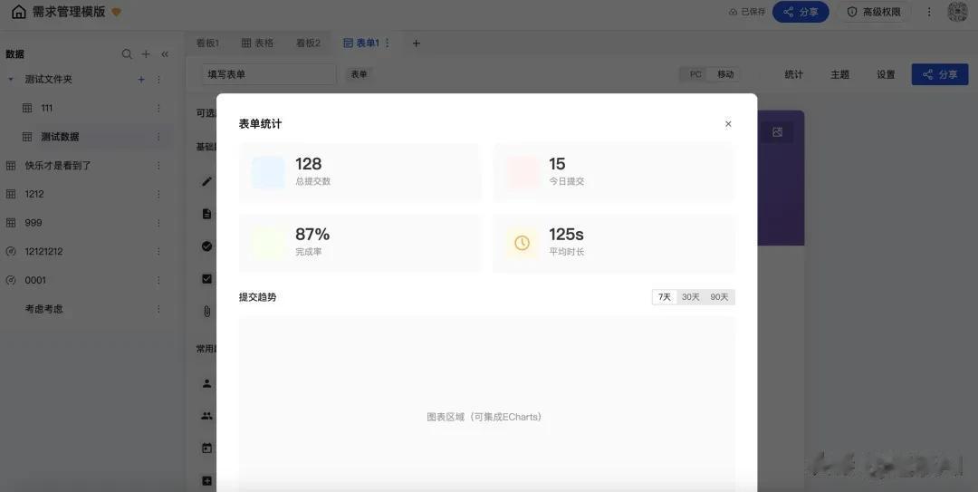This screenshot has height=492, width=978.
Task: Open more options for 考虑考虑
Action: pos(158,309)
